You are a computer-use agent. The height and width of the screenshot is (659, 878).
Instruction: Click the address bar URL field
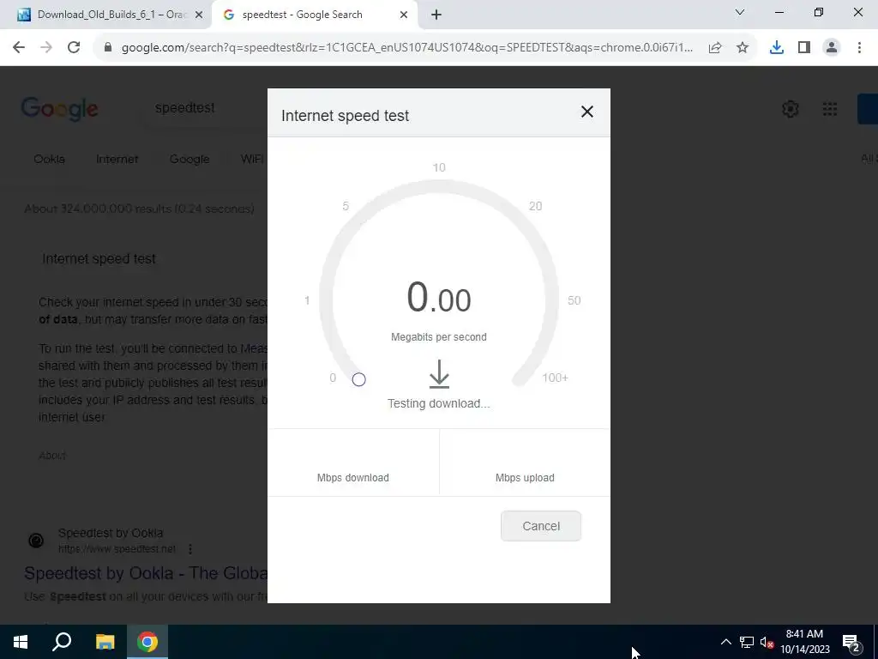[407, 48]
